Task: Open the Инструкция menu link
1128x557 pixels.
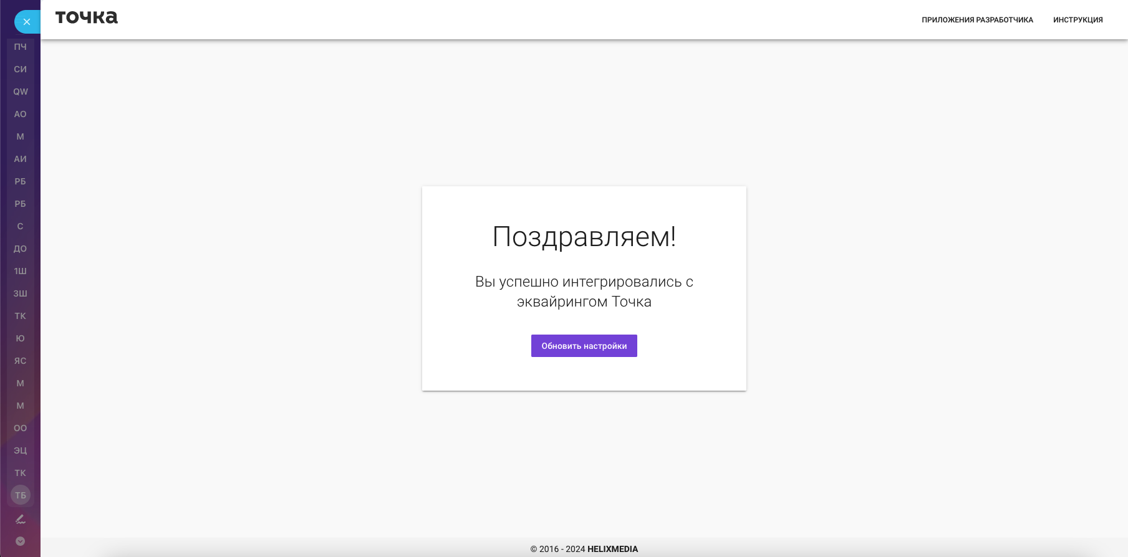Action: click(x=1078, y=20)
